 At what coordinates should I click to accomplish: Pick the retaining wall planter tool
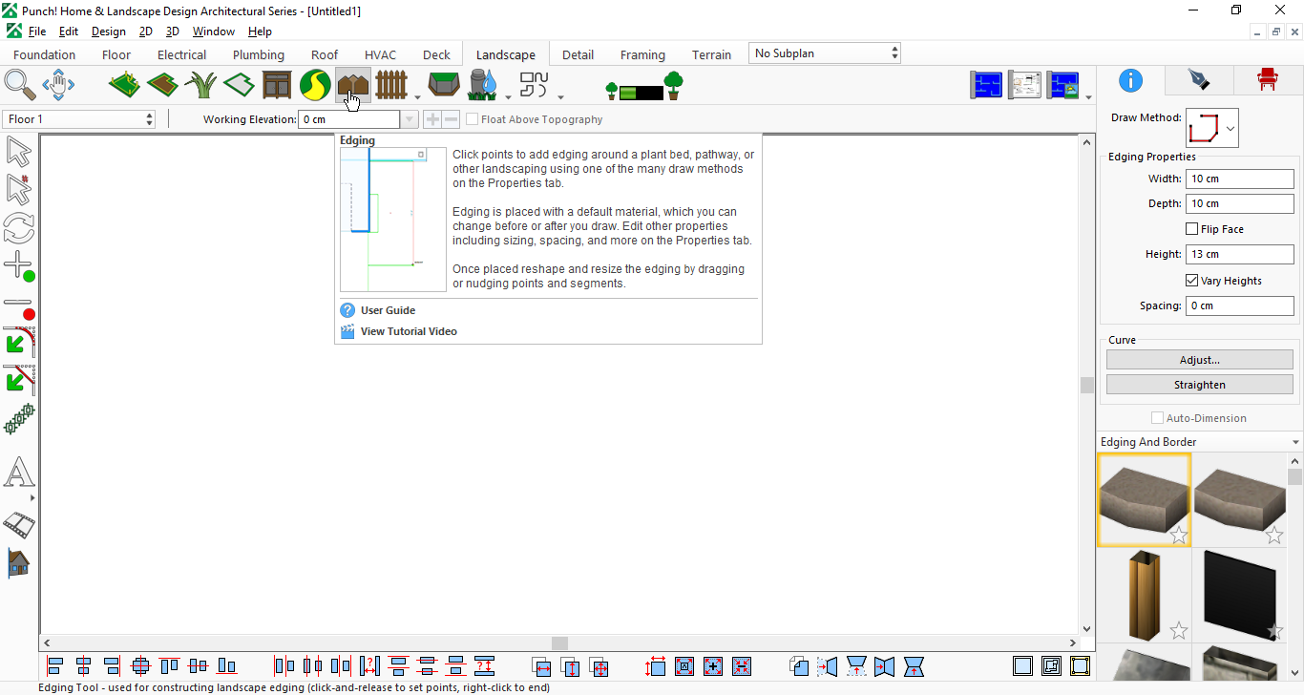click(444, 85)
